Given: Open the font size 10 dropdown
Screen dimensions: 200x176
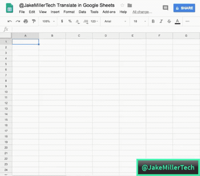Looking at the screenshot, I should click(140, 21).
